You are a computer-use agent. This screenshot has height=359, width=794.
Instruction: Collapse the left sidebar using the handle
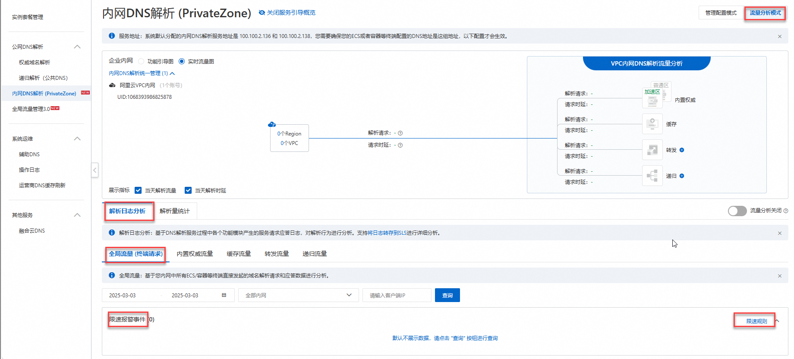tap(95, 170)
